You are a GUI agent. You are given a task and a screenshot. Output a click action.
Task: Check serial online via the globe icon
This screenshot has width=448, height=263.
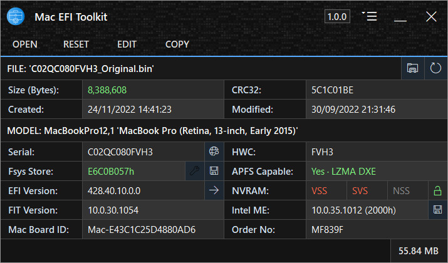click(214, 152)
